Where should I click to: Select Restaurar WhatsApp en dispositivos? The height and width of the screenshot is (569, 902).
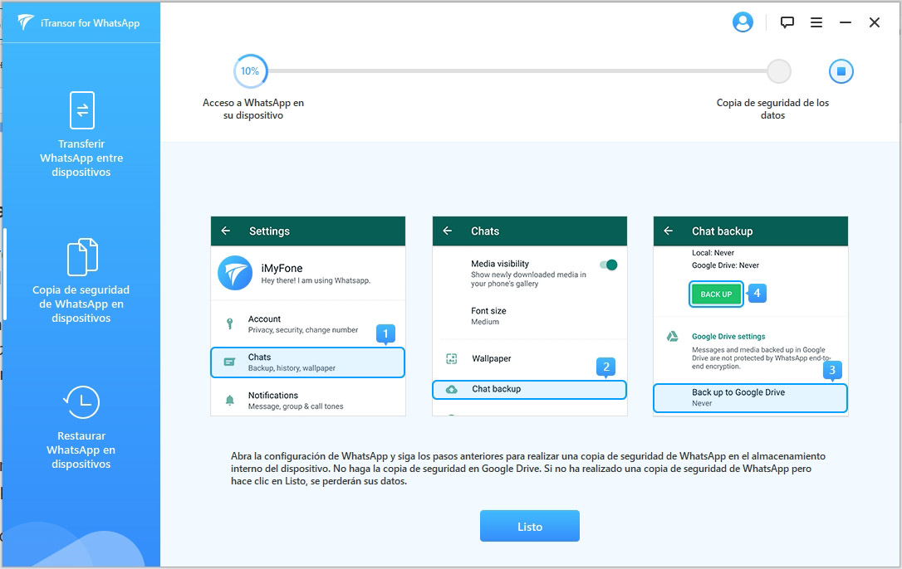pos(81,427)
